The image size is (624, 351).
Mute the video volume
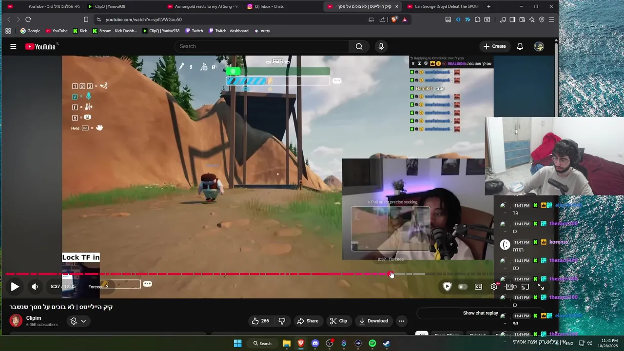35,287
